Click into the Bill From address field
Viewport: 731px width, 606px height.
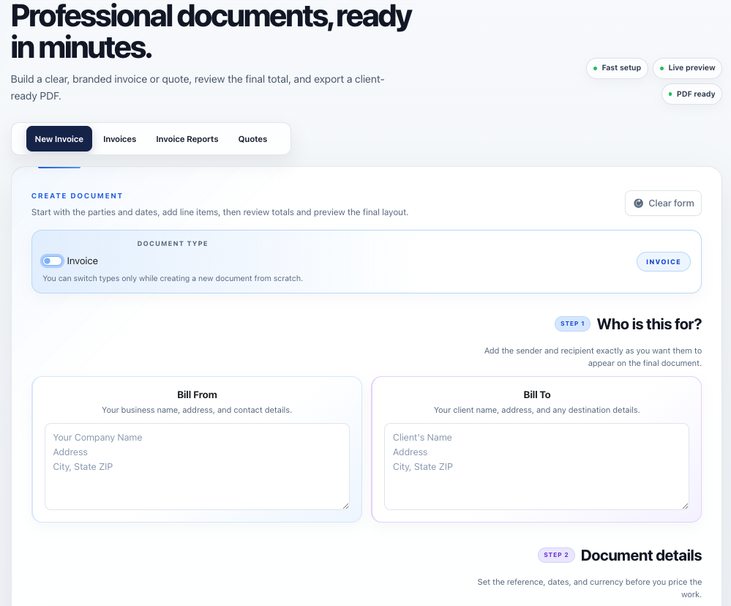197,467
